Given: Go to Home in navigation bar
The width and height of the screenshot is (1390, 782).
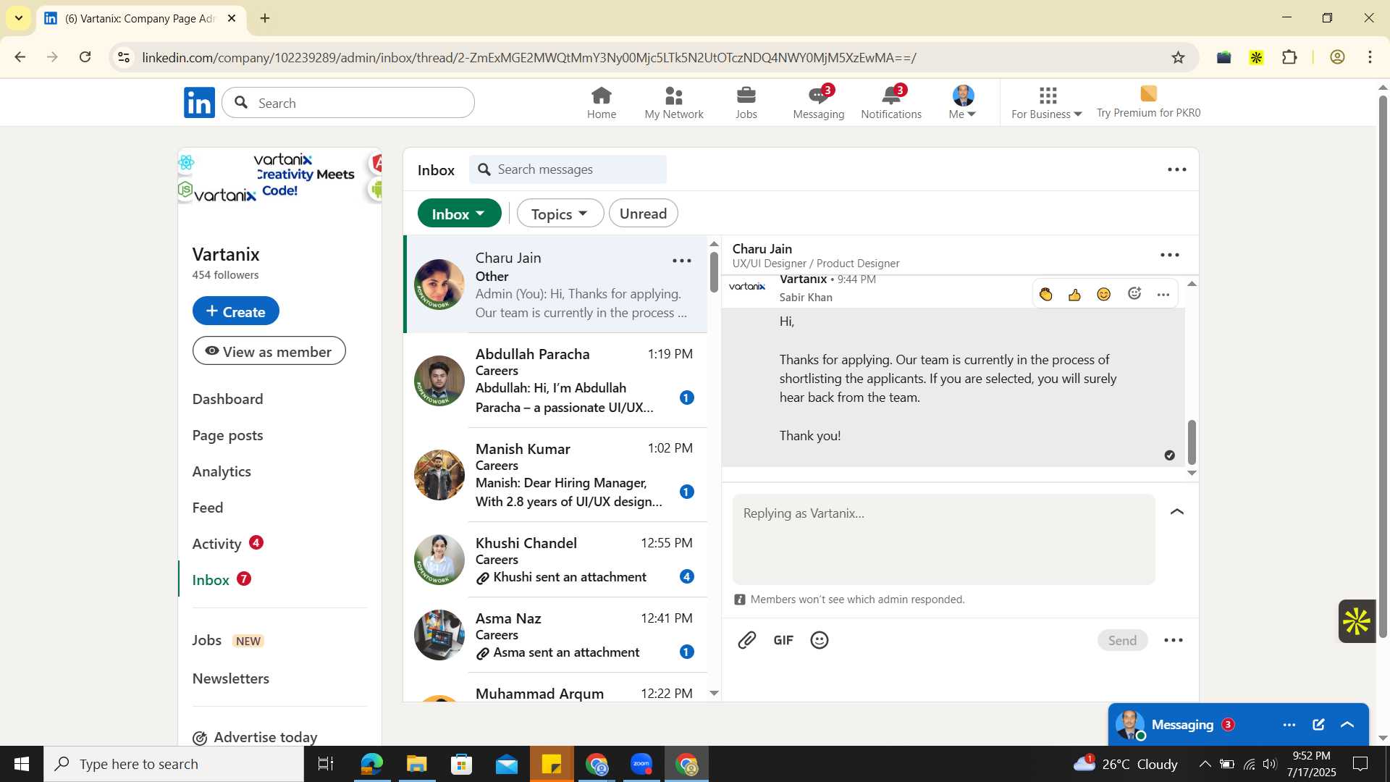Looking at the screenshot, I should [602, 103].
